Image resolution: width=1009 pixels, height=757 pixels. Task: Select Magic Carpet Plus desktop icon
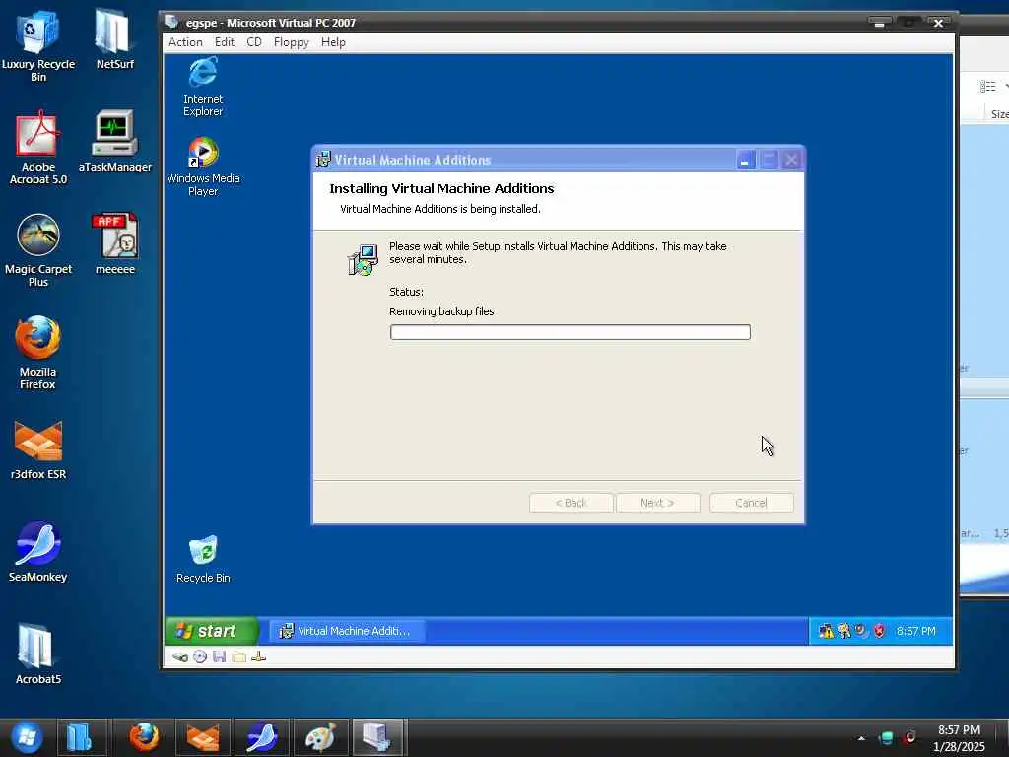(38, 250)
